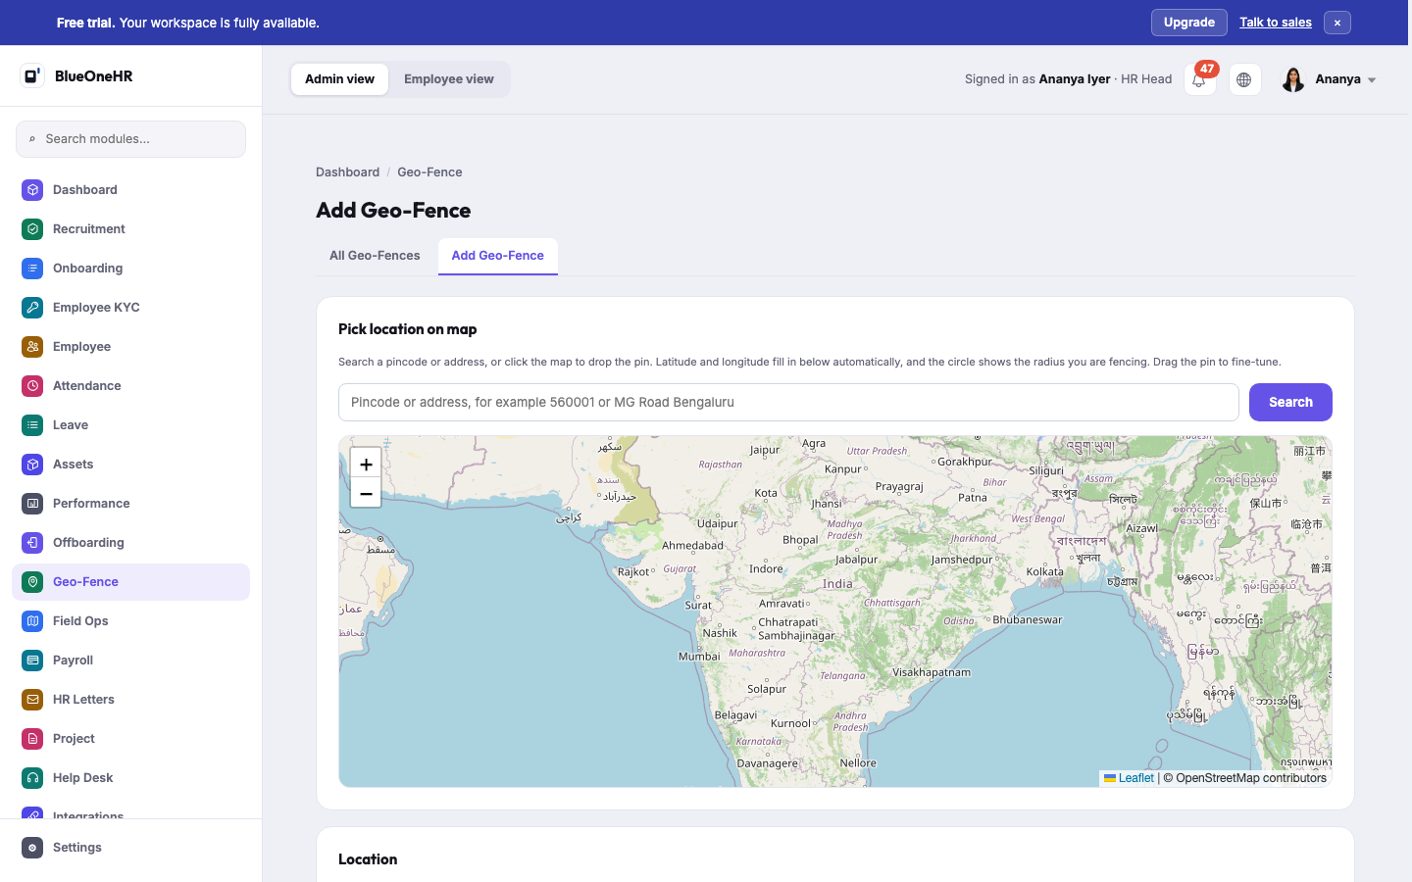Screen dimensions: 1412x882
Task: Focus the Search modules field
Action: (x=130, y=139)
